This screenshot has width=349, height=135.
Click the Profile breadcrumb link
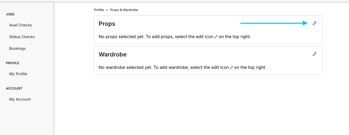99,10
